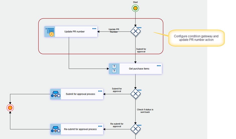Viewport: 236px width, 139px height.
Task: Open ellipsis menu of the topmost gateway
Action: 140,28
